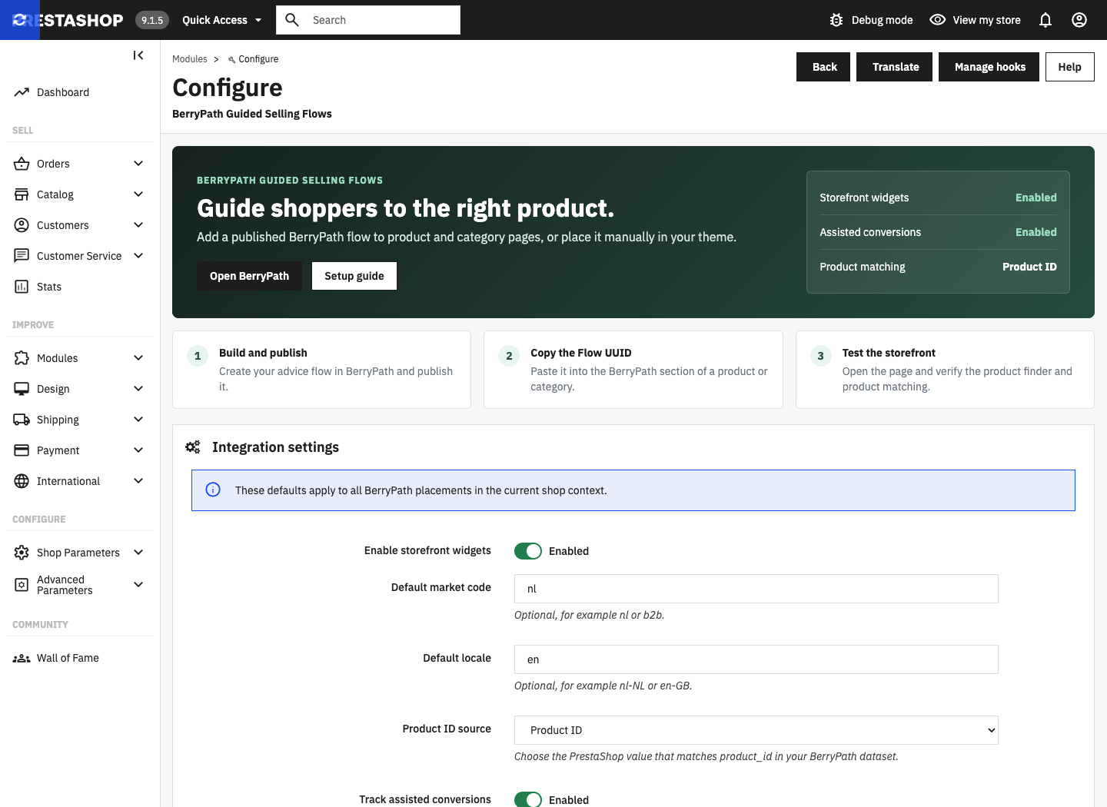Click the Default market code field
The image size is (1107, 807).
tap(756, 589)
